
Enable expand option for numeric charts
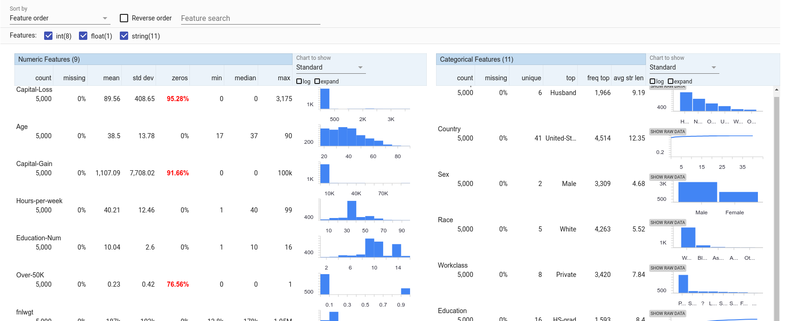317,81
